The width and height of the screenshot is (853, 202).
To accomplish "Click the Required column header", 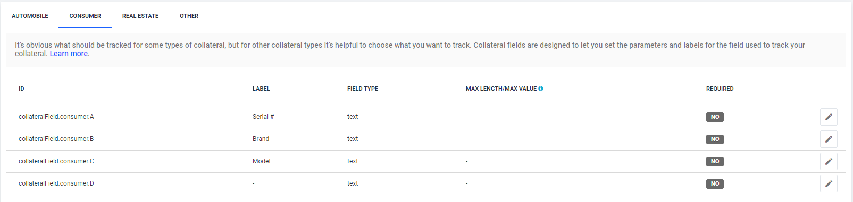I will [x=720, y=89].
